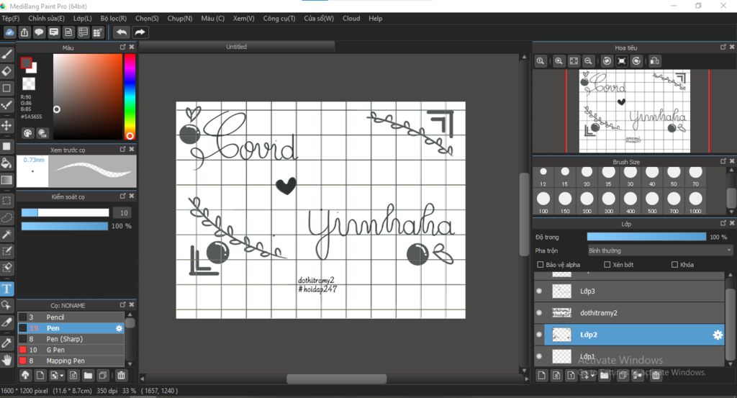Select the foreground color swatch

[27, 63]
